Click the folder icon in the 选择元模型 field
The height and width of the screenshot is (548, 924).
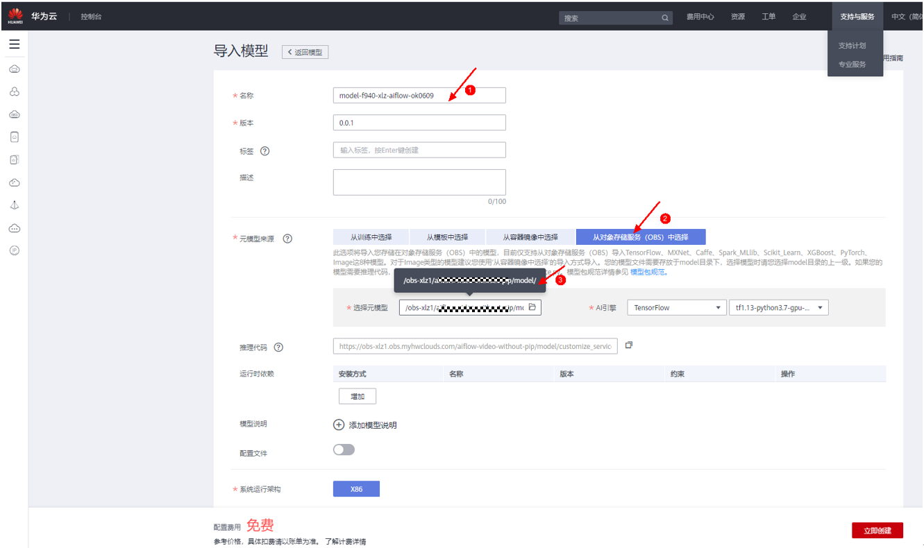click(x=532, y=307)
